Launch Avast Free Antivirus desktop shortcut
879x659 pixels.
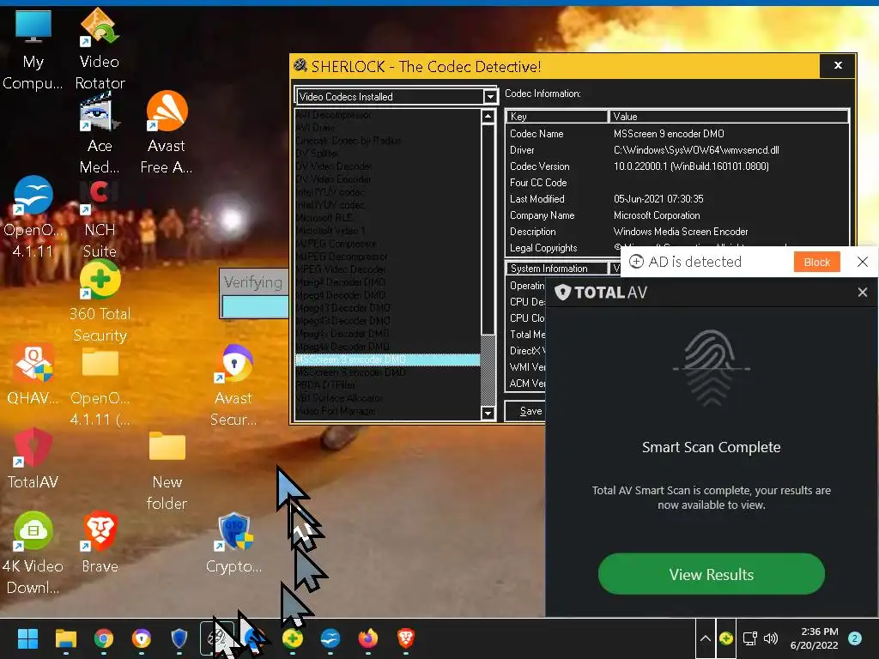click(167, 133)
